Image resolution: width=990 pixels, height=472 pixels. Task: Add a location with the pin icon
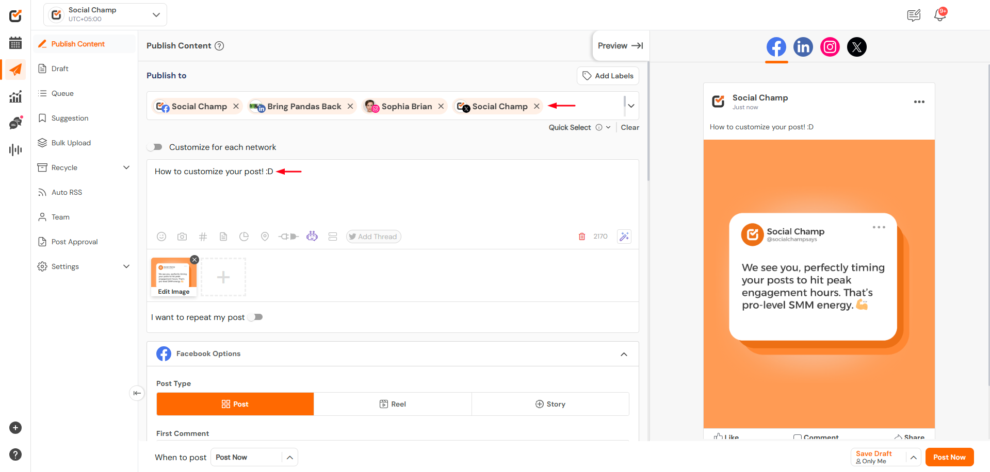pyautogui.click(x=265, y=237)
